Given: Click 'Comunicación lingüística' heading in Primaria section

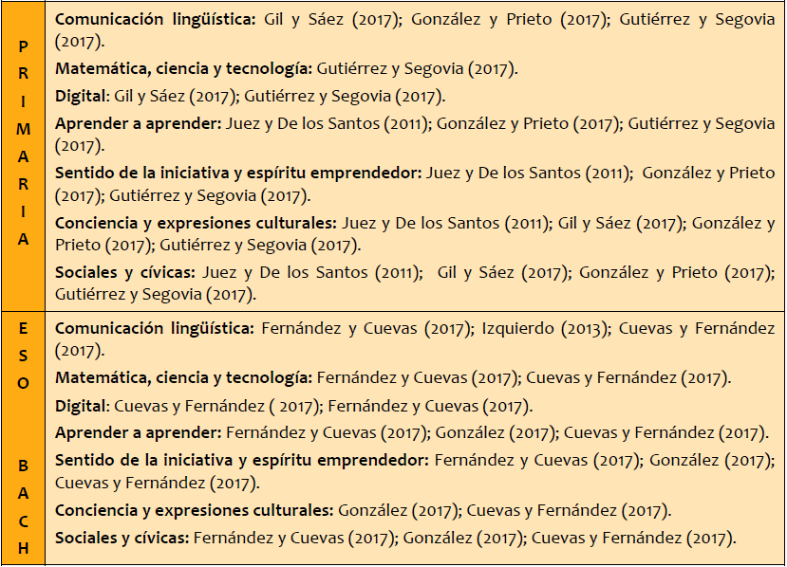Looking at the screenshot, I should point(155,20).
